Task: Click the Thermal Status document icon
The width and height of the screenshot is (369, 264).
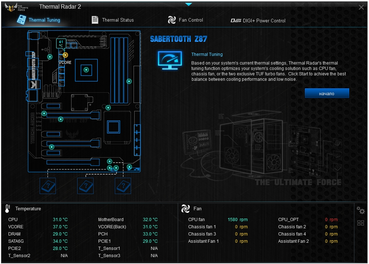Action: pos(95,20)
